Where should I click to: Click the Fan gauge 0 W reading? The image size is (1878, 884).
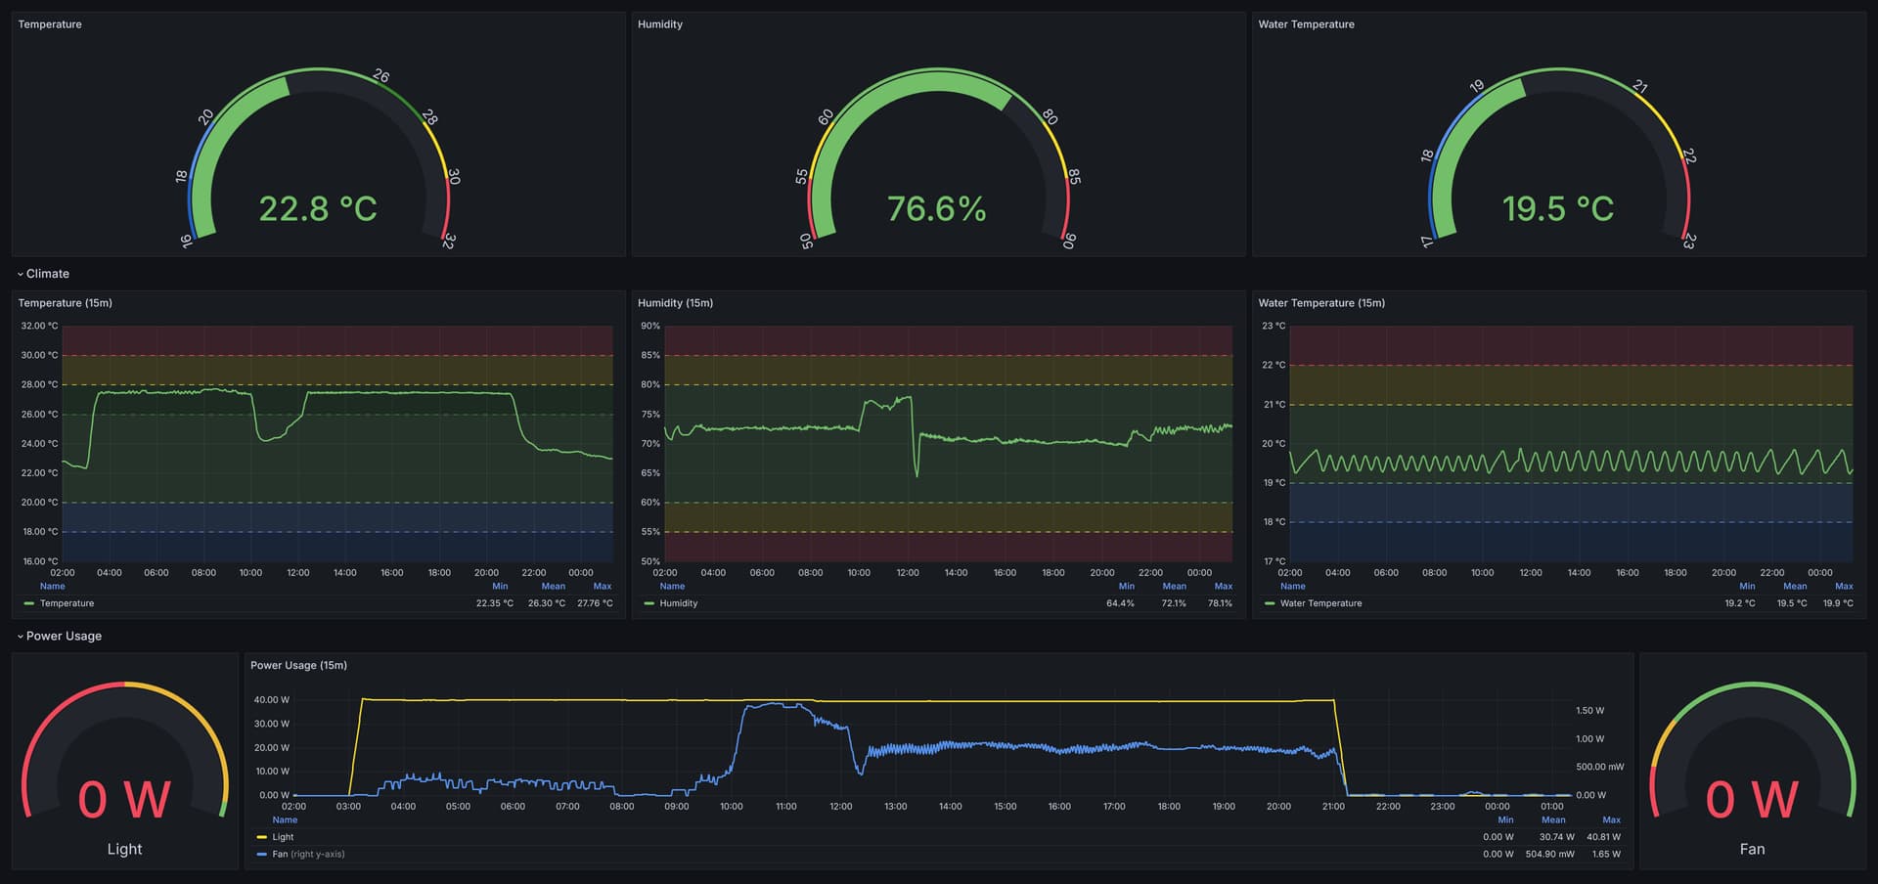coord(1752,799)
